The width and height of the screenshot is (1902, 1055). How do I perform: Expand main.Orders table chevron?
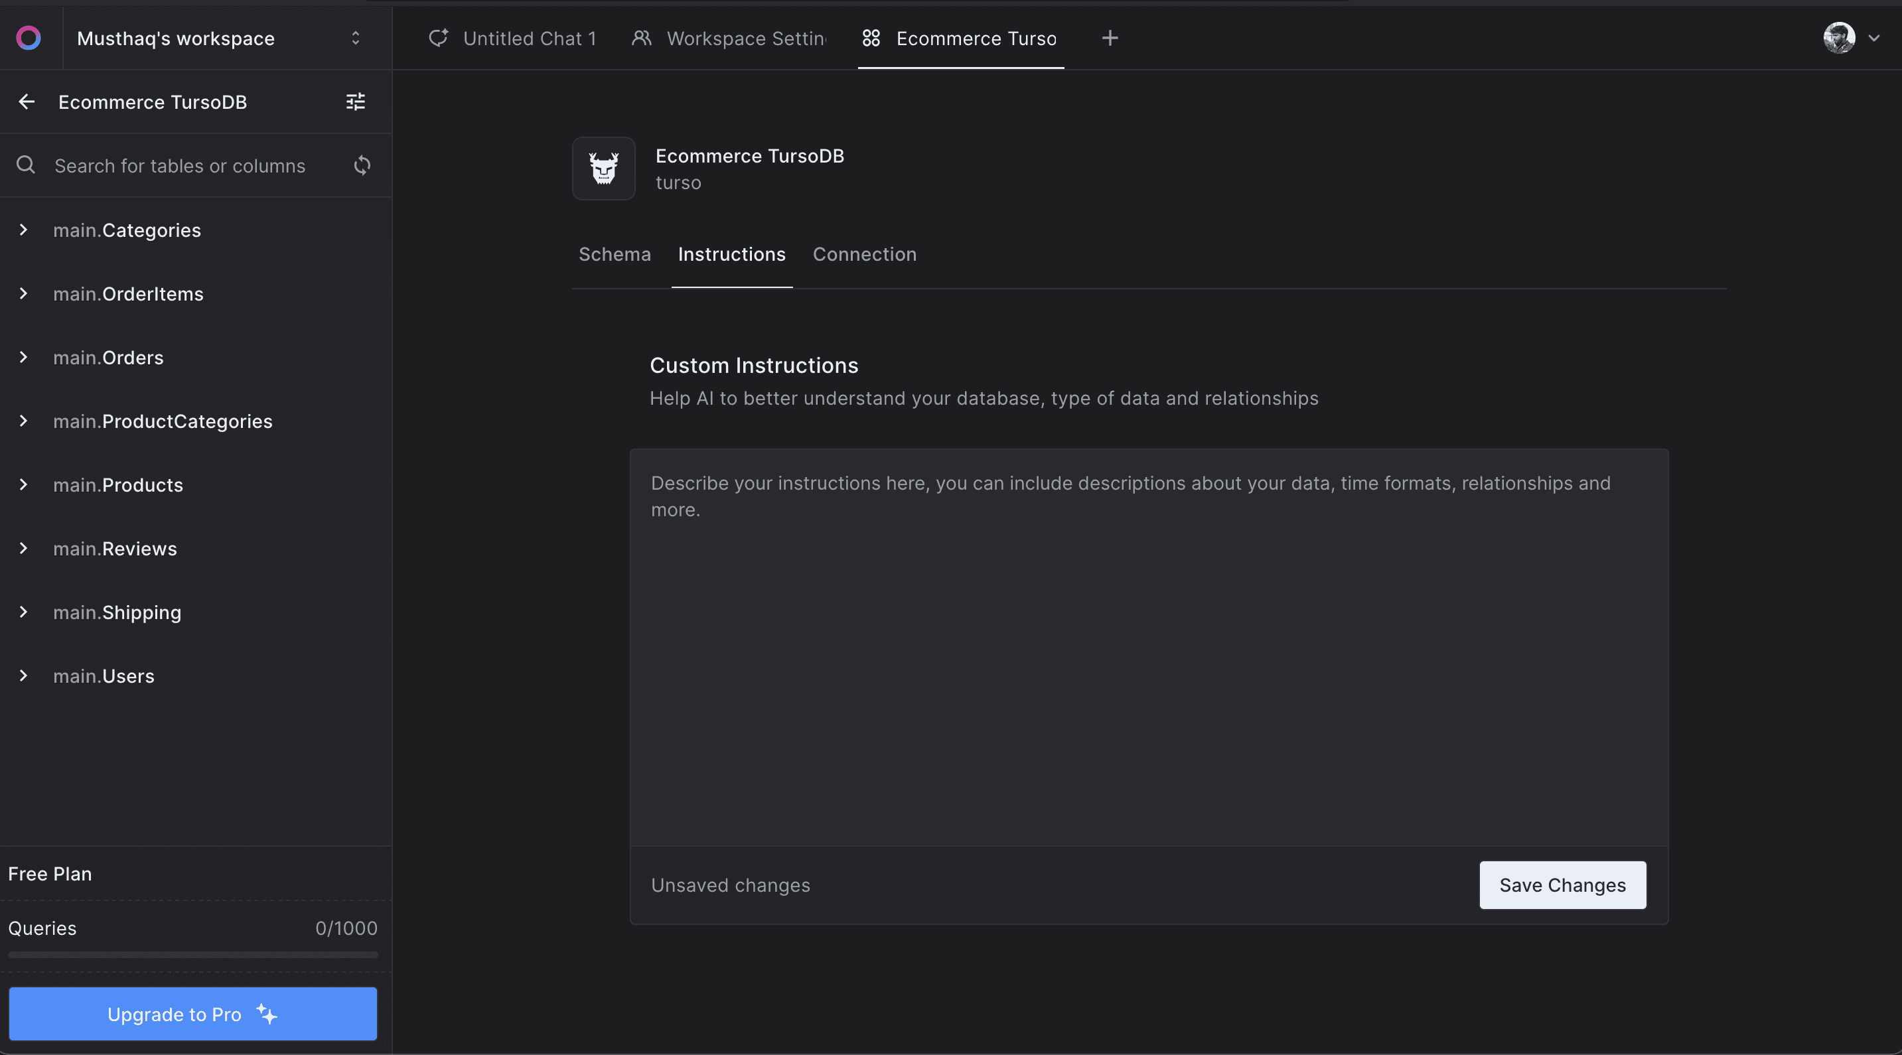24,358
